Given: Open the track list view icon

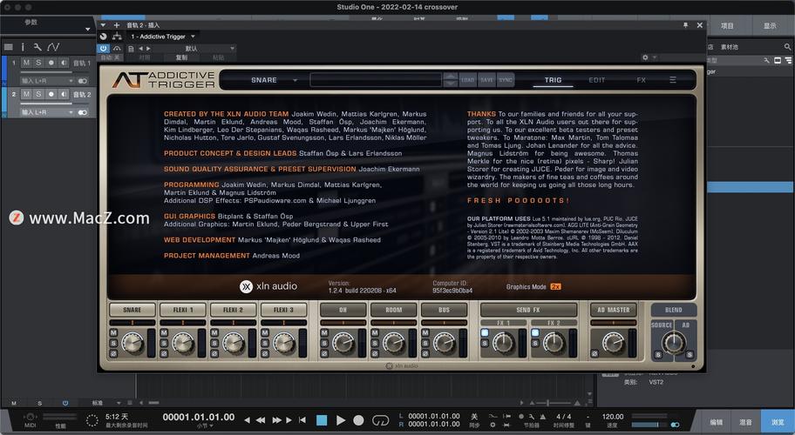Looking at the screenshot, I should coord(9,47).
